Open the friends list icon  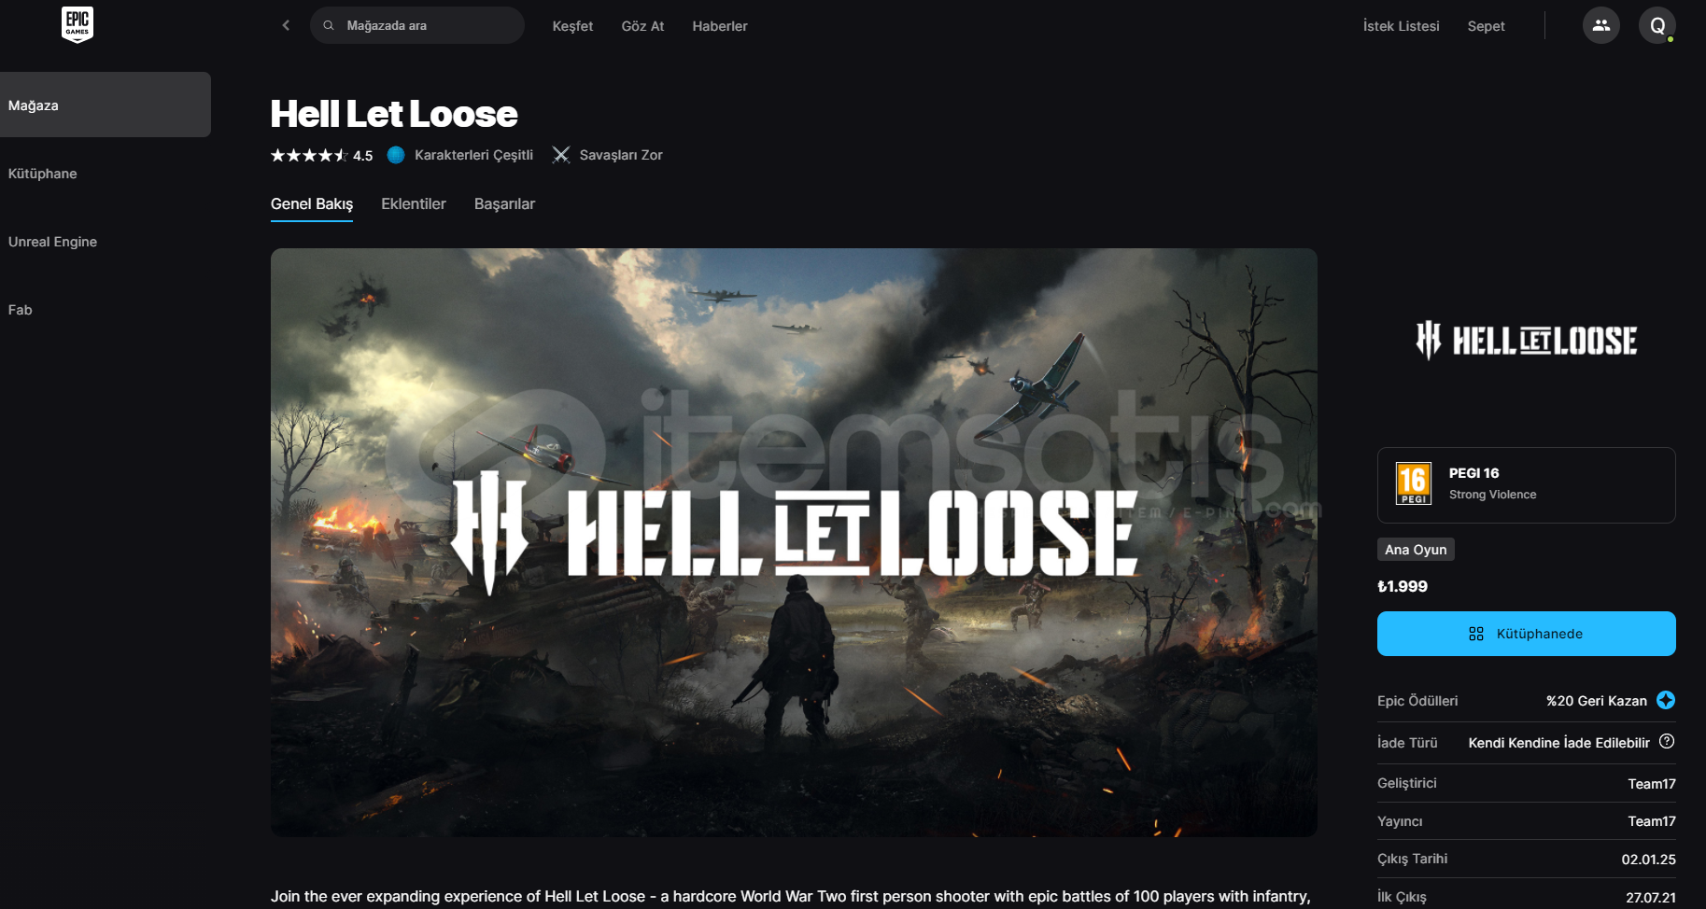pos(1600,25)
